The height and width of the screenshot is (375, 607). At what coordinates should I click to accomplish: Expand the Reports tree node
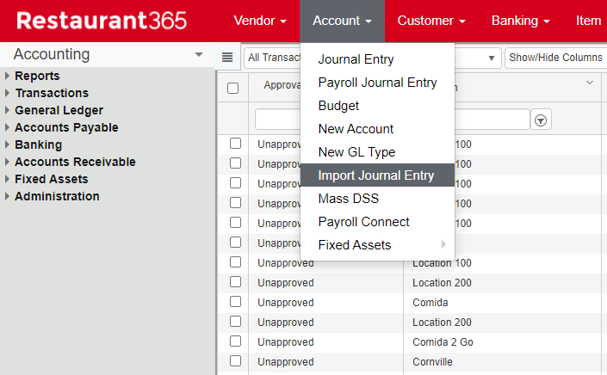(x=7, y=76)
